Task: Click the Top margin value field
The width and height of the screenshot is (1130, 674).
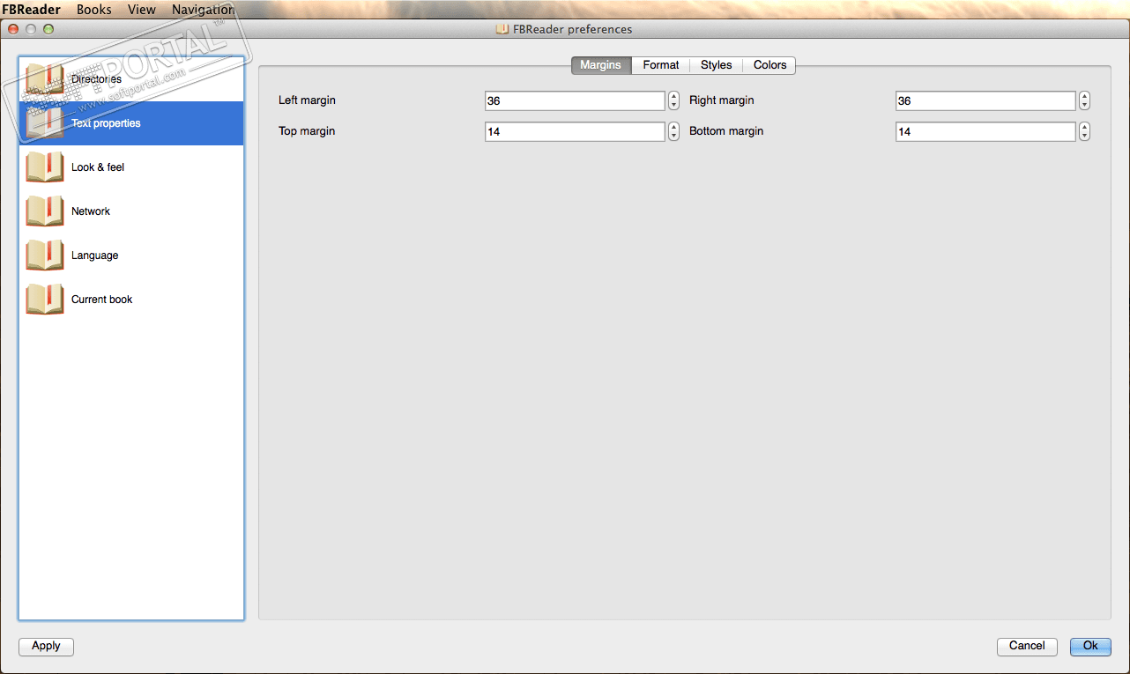Action: pos(576,132)
